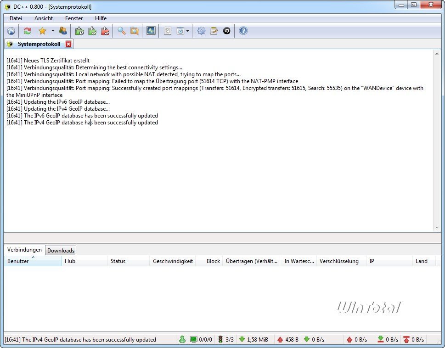Image resolution: width=445 pixels, height=348 pixels.
Task: Sort by the Block column header
Action: 209,261
